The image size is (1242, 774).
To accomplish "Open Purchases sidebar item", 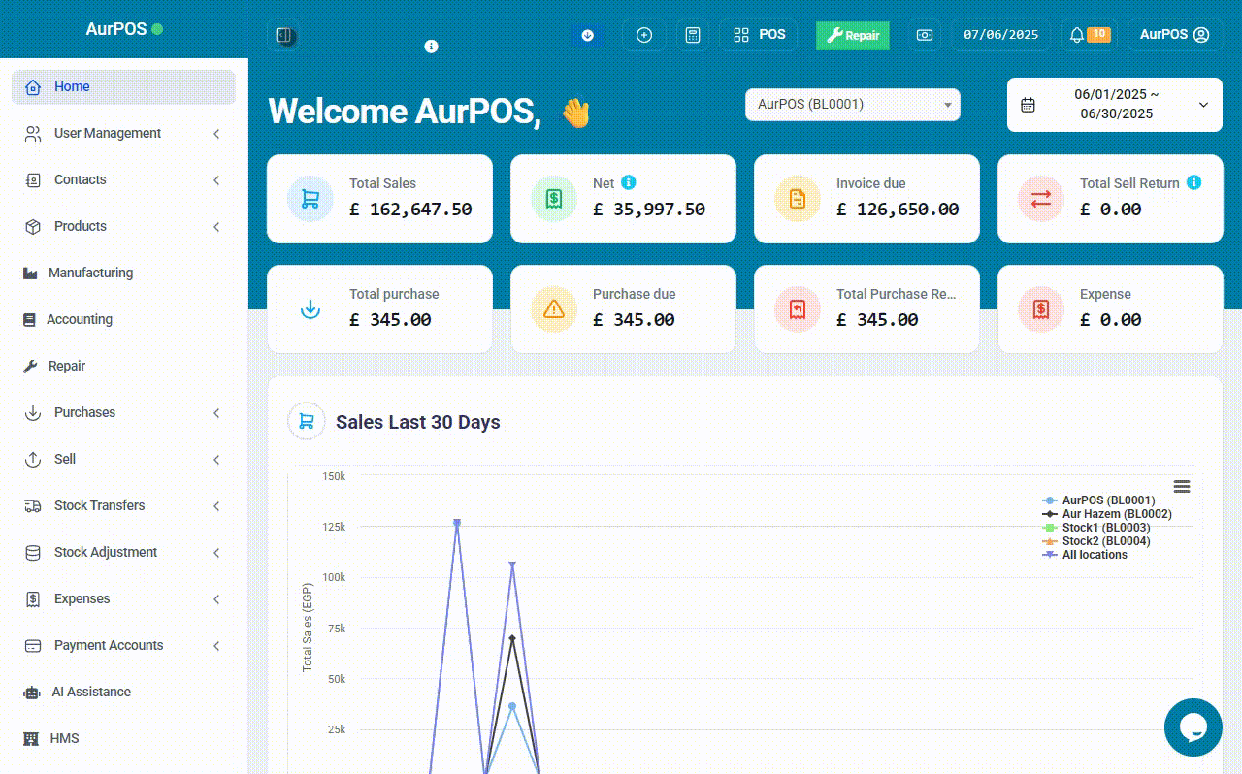I will pos(123,412).
